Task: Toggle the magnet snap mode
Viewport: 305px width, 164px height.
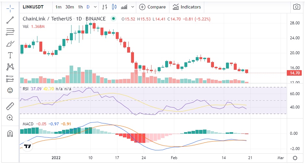Action: pyautogui.click(x=10, y=134)
